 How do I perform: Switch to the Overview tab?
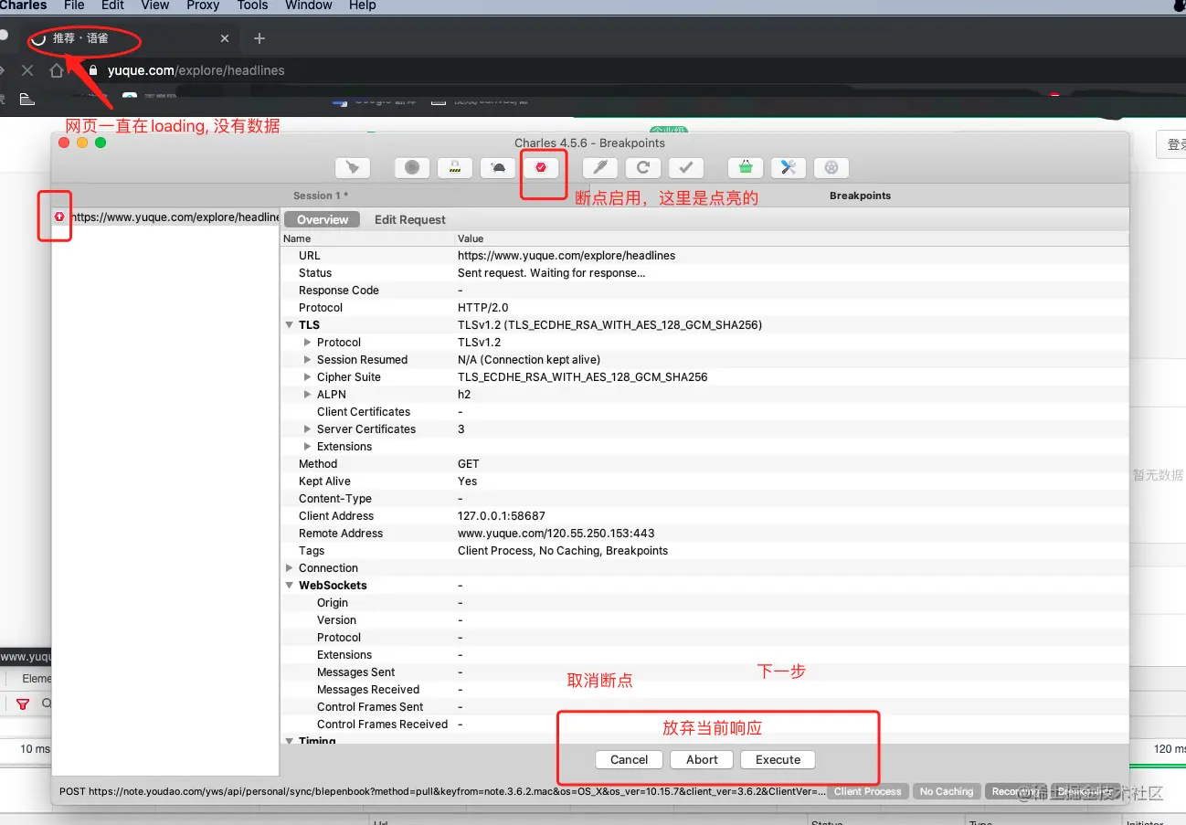(x=323, y=220)
